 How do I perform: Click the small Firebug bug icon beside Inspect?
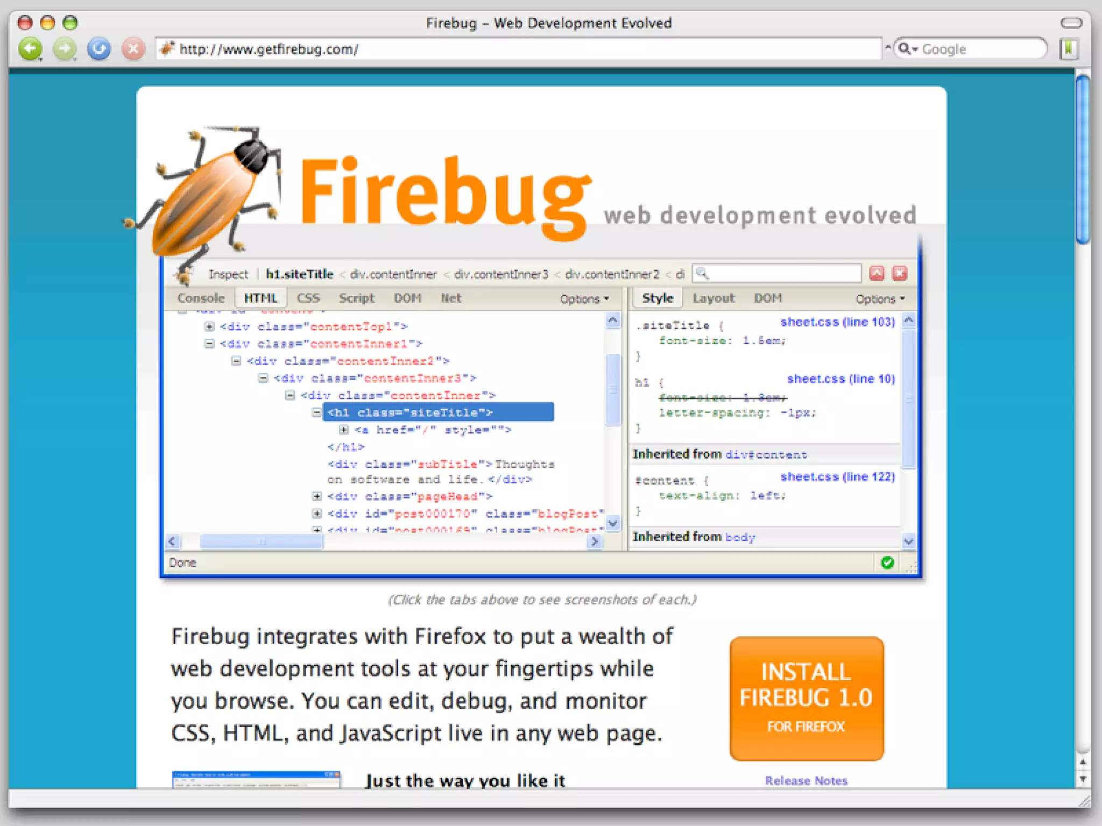pos(185,274)
